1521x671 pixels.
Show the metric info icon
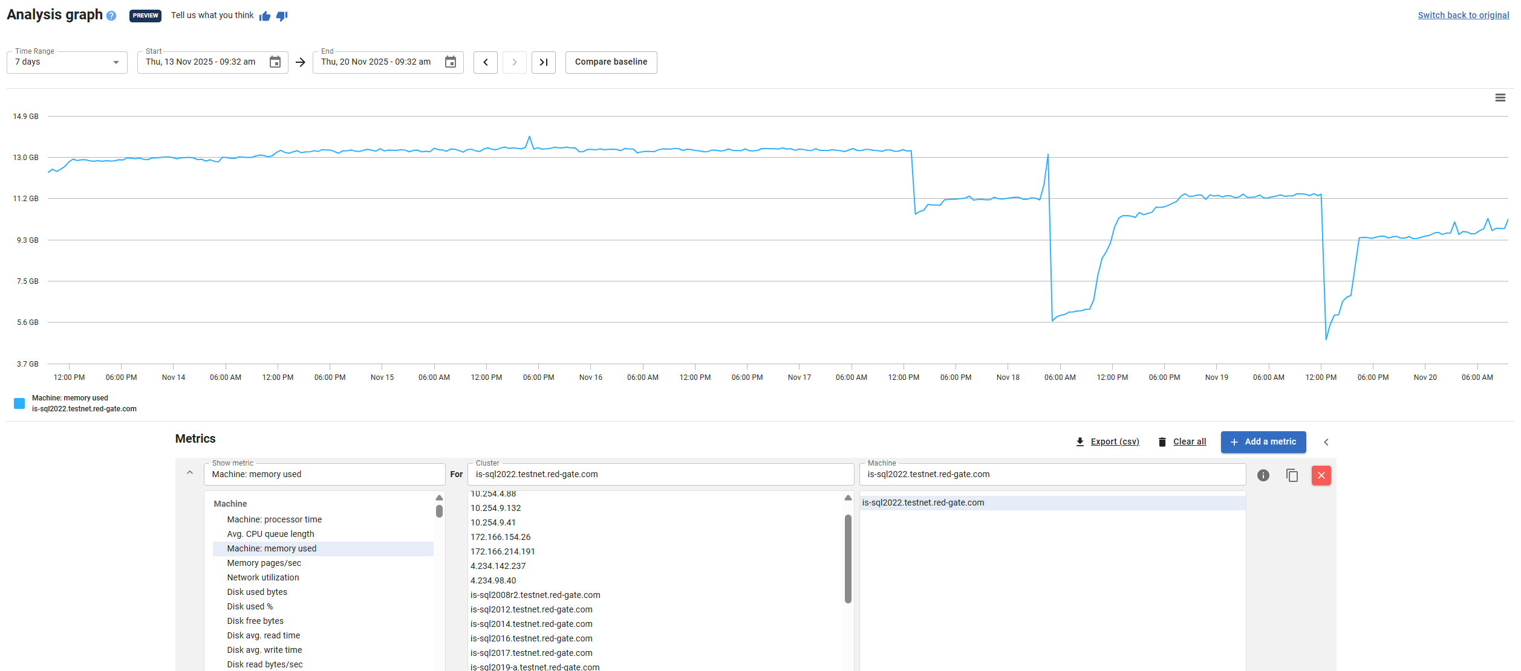(1263, 475)
